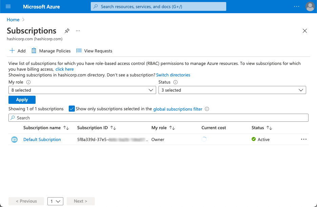Click the green Active status icon
Screen dimensions: 317x207
[x=254, y=139]
